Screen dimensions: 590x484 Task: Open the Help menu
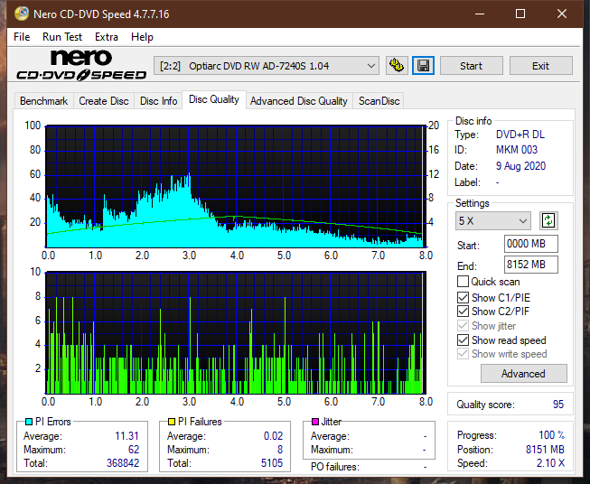142,37
